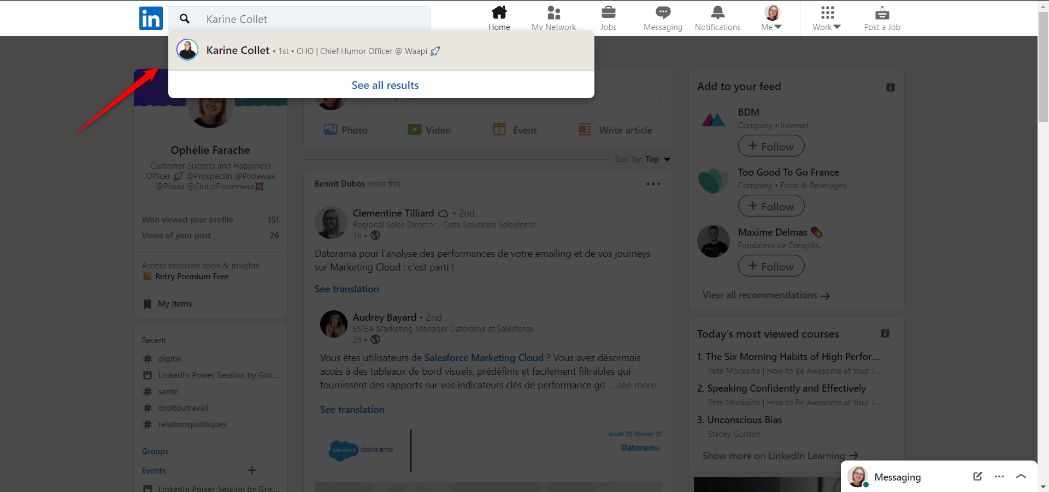This screenshot has width=1049, height=492.
Task: Select Karine Collet search suggestion
Action: 381,51
